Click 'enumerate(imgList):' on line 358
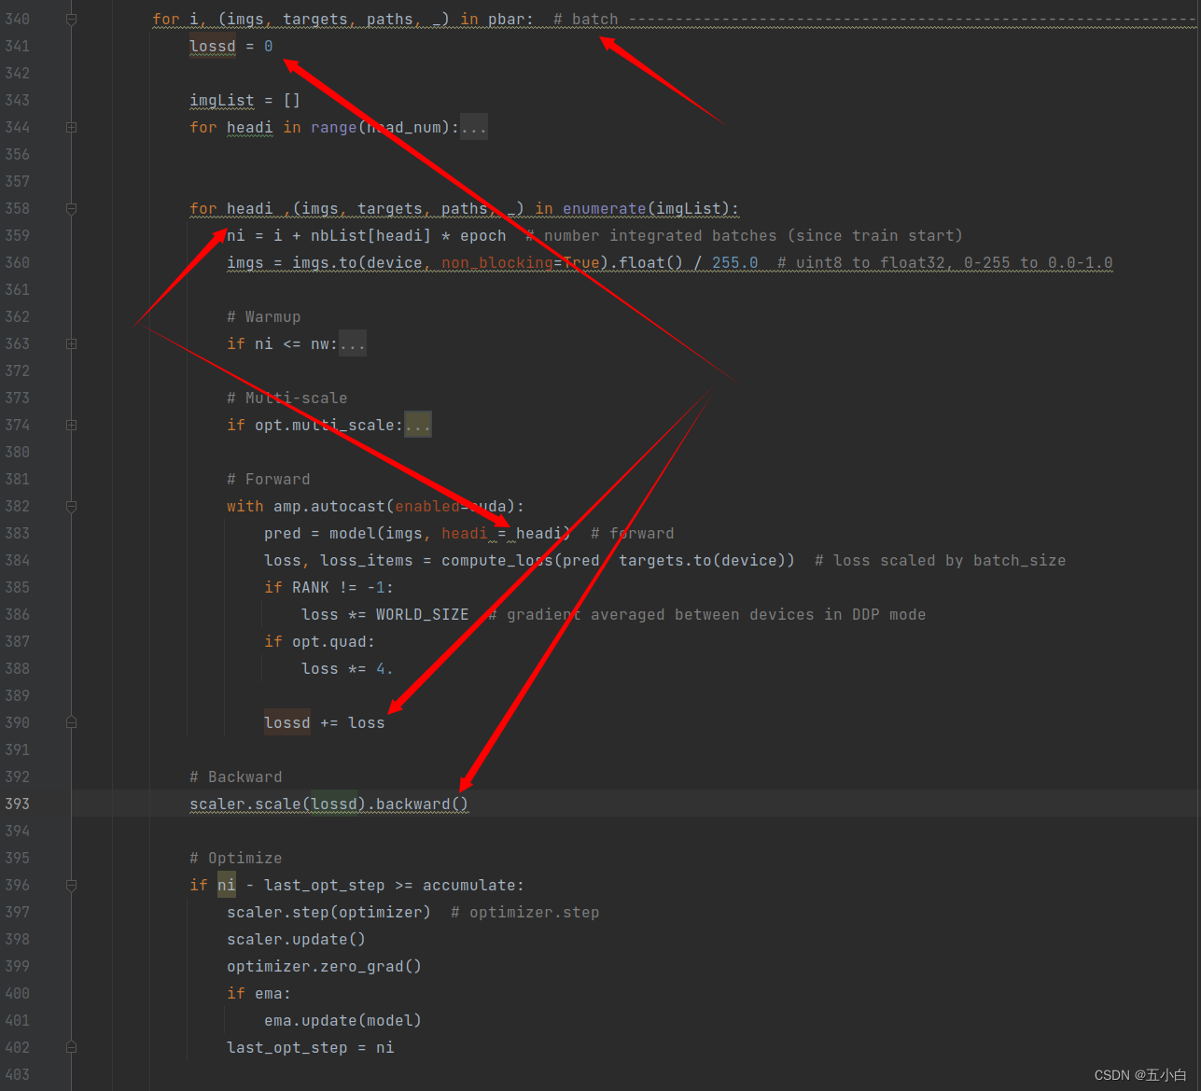The image size is (1201, 1091). coord(650,208)
